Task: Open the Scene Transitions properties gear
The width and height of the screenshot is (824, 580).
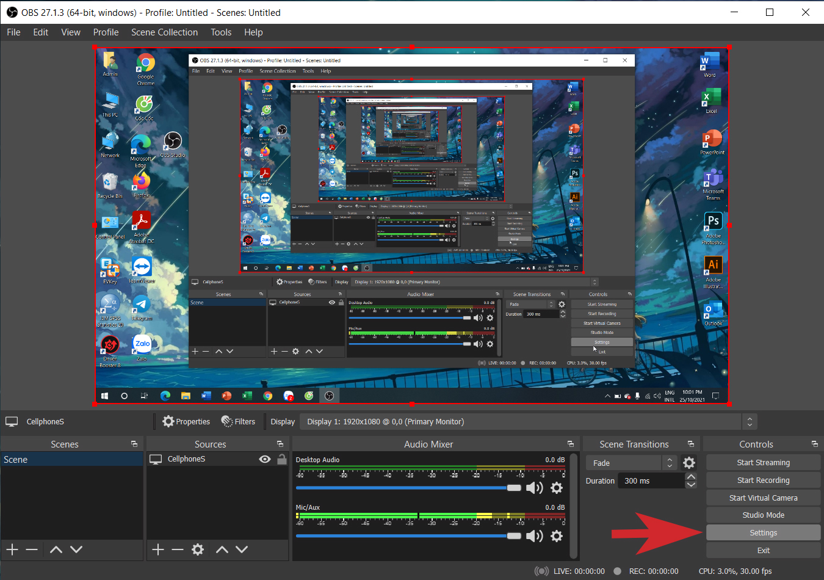Action: click(689, 463)
